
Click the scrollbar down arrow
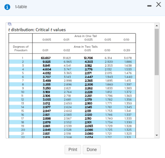(x=157, y=135)
